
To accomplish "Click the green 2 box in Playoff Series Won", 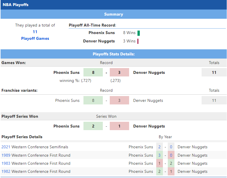I will point(93,126).
